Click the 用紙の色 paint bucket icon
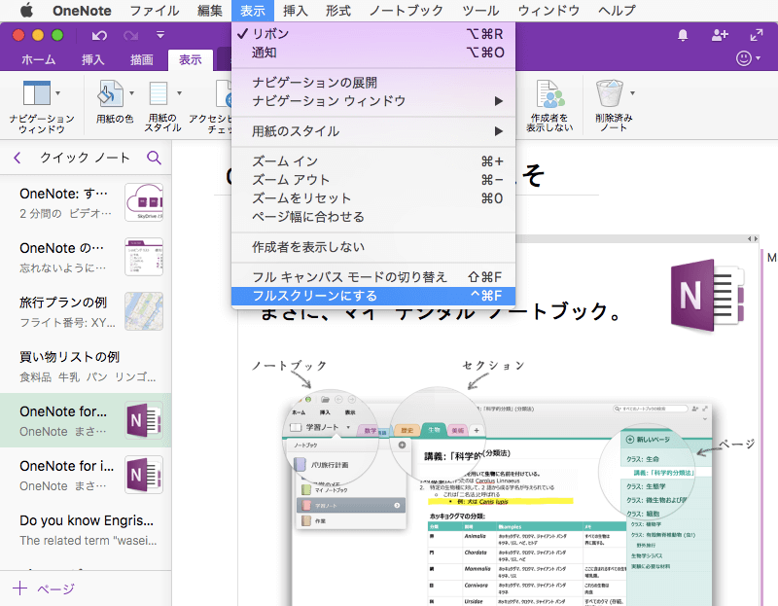 (110, 93)
